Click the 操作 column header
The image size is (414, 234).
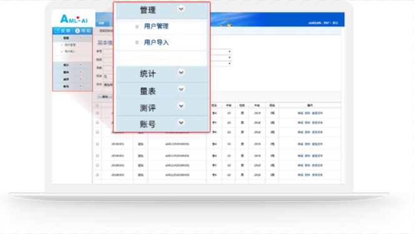[x=310, y=105]
